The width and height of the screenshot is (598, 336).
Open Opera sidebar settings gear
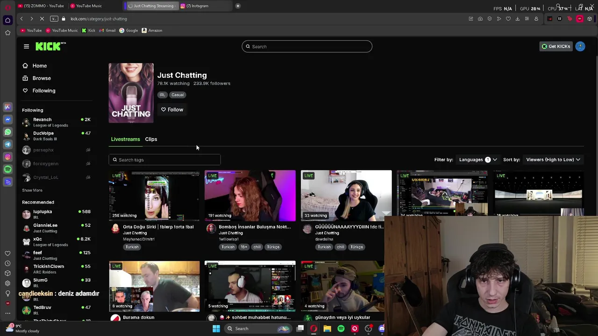coord(7,283)
